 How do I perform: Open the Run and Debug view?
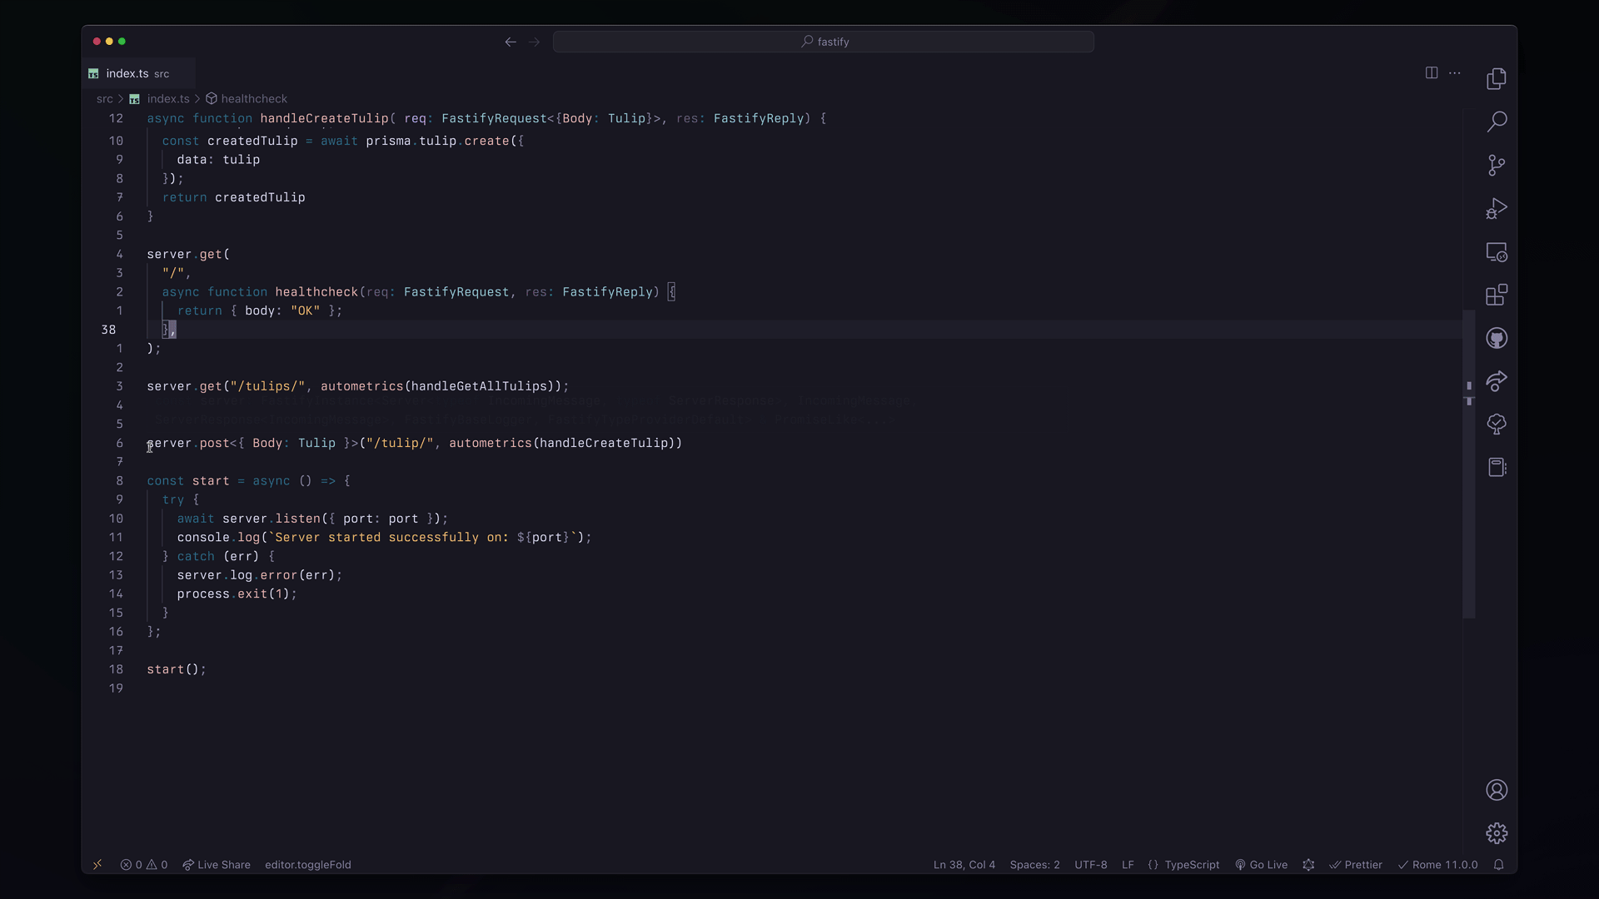(1497, 208)
